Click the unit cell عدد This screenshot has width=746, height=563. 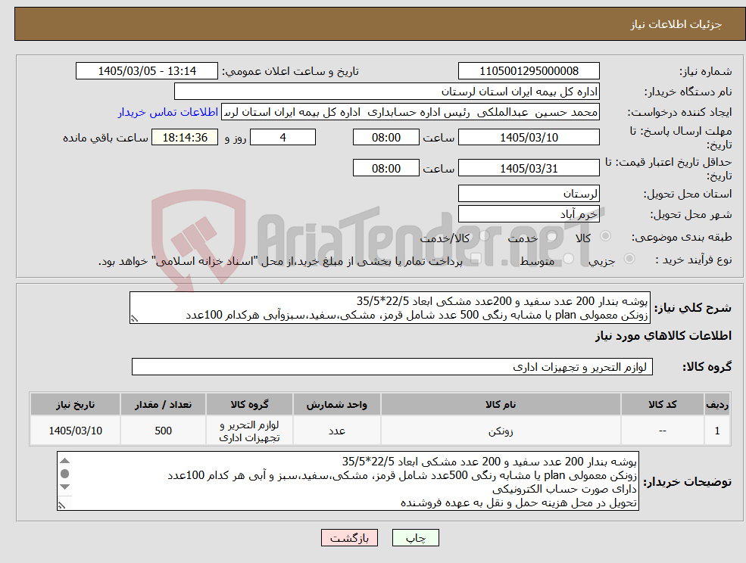tap(336, 431)
